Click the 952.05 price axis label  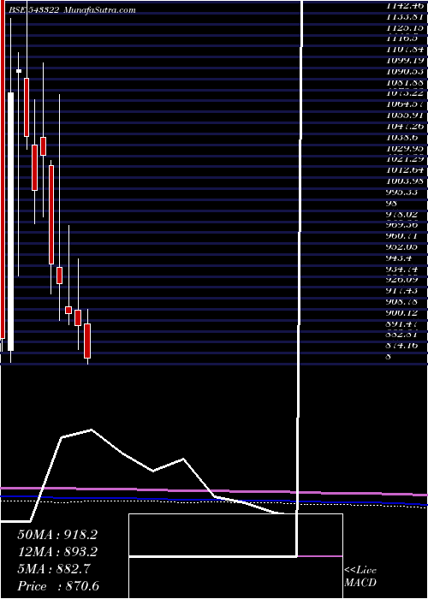402,247
